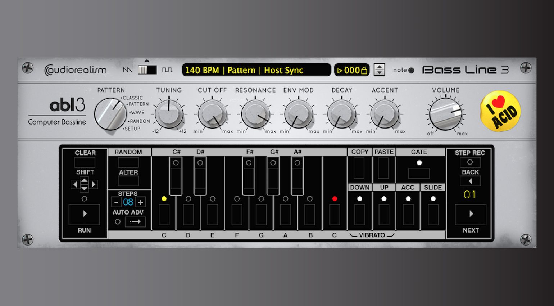
Task: Click the pattern number up stepper arrow
Action: 379,67
